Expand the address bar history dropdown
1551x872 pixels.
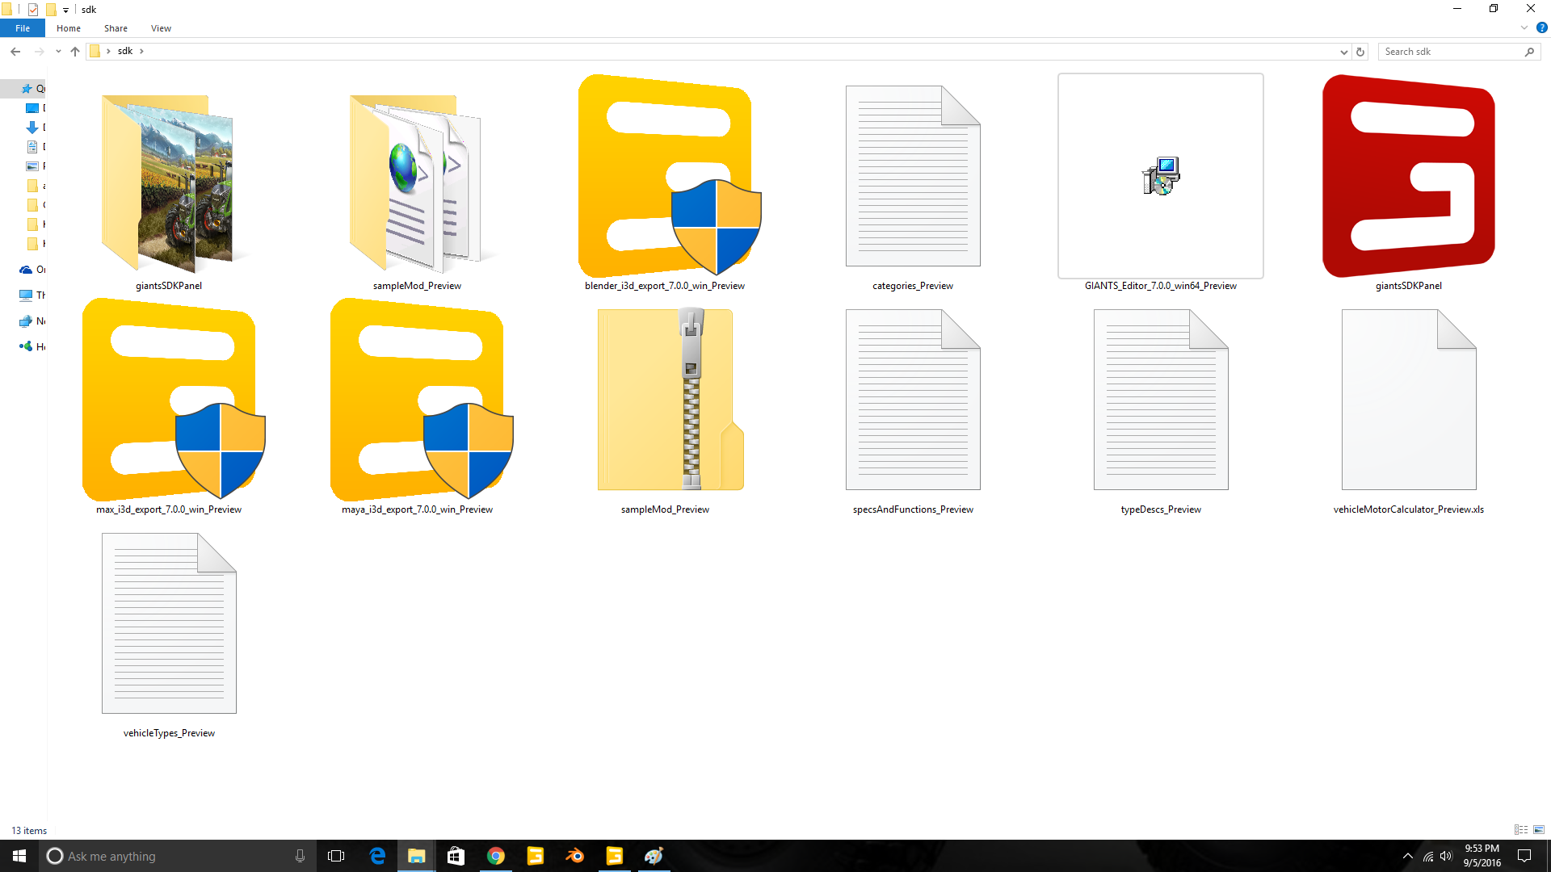[x=1343, y=52]
